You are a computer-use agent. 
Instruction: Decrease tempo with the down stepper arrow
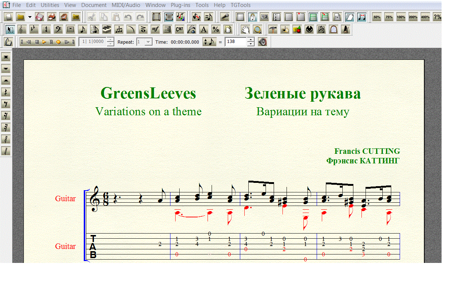point(251,44)
